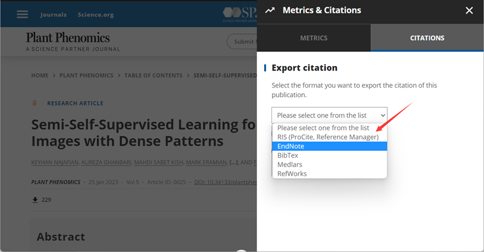Go to the HOME breadcrumb
The image size is (484, 252).
point(40,76)
